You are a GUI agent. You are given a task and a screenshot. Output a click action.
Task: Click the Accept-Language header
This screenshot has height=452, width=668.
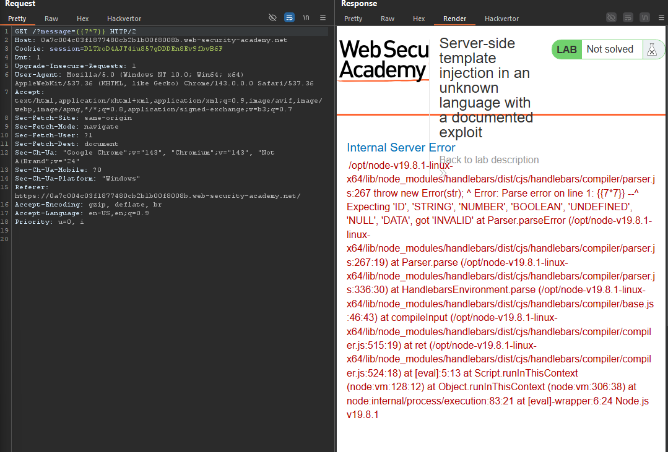pos(82,213)
